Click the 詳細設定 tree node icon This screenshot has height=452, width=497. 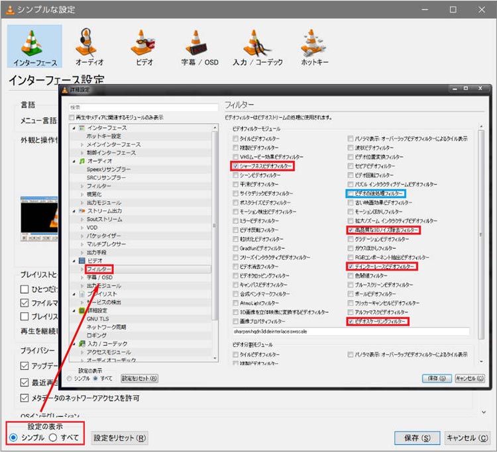82,310
